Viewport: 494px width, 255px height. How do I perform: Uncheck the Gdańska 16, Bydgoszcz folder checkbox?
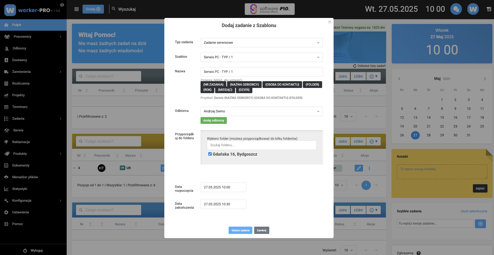click(210, 154)
